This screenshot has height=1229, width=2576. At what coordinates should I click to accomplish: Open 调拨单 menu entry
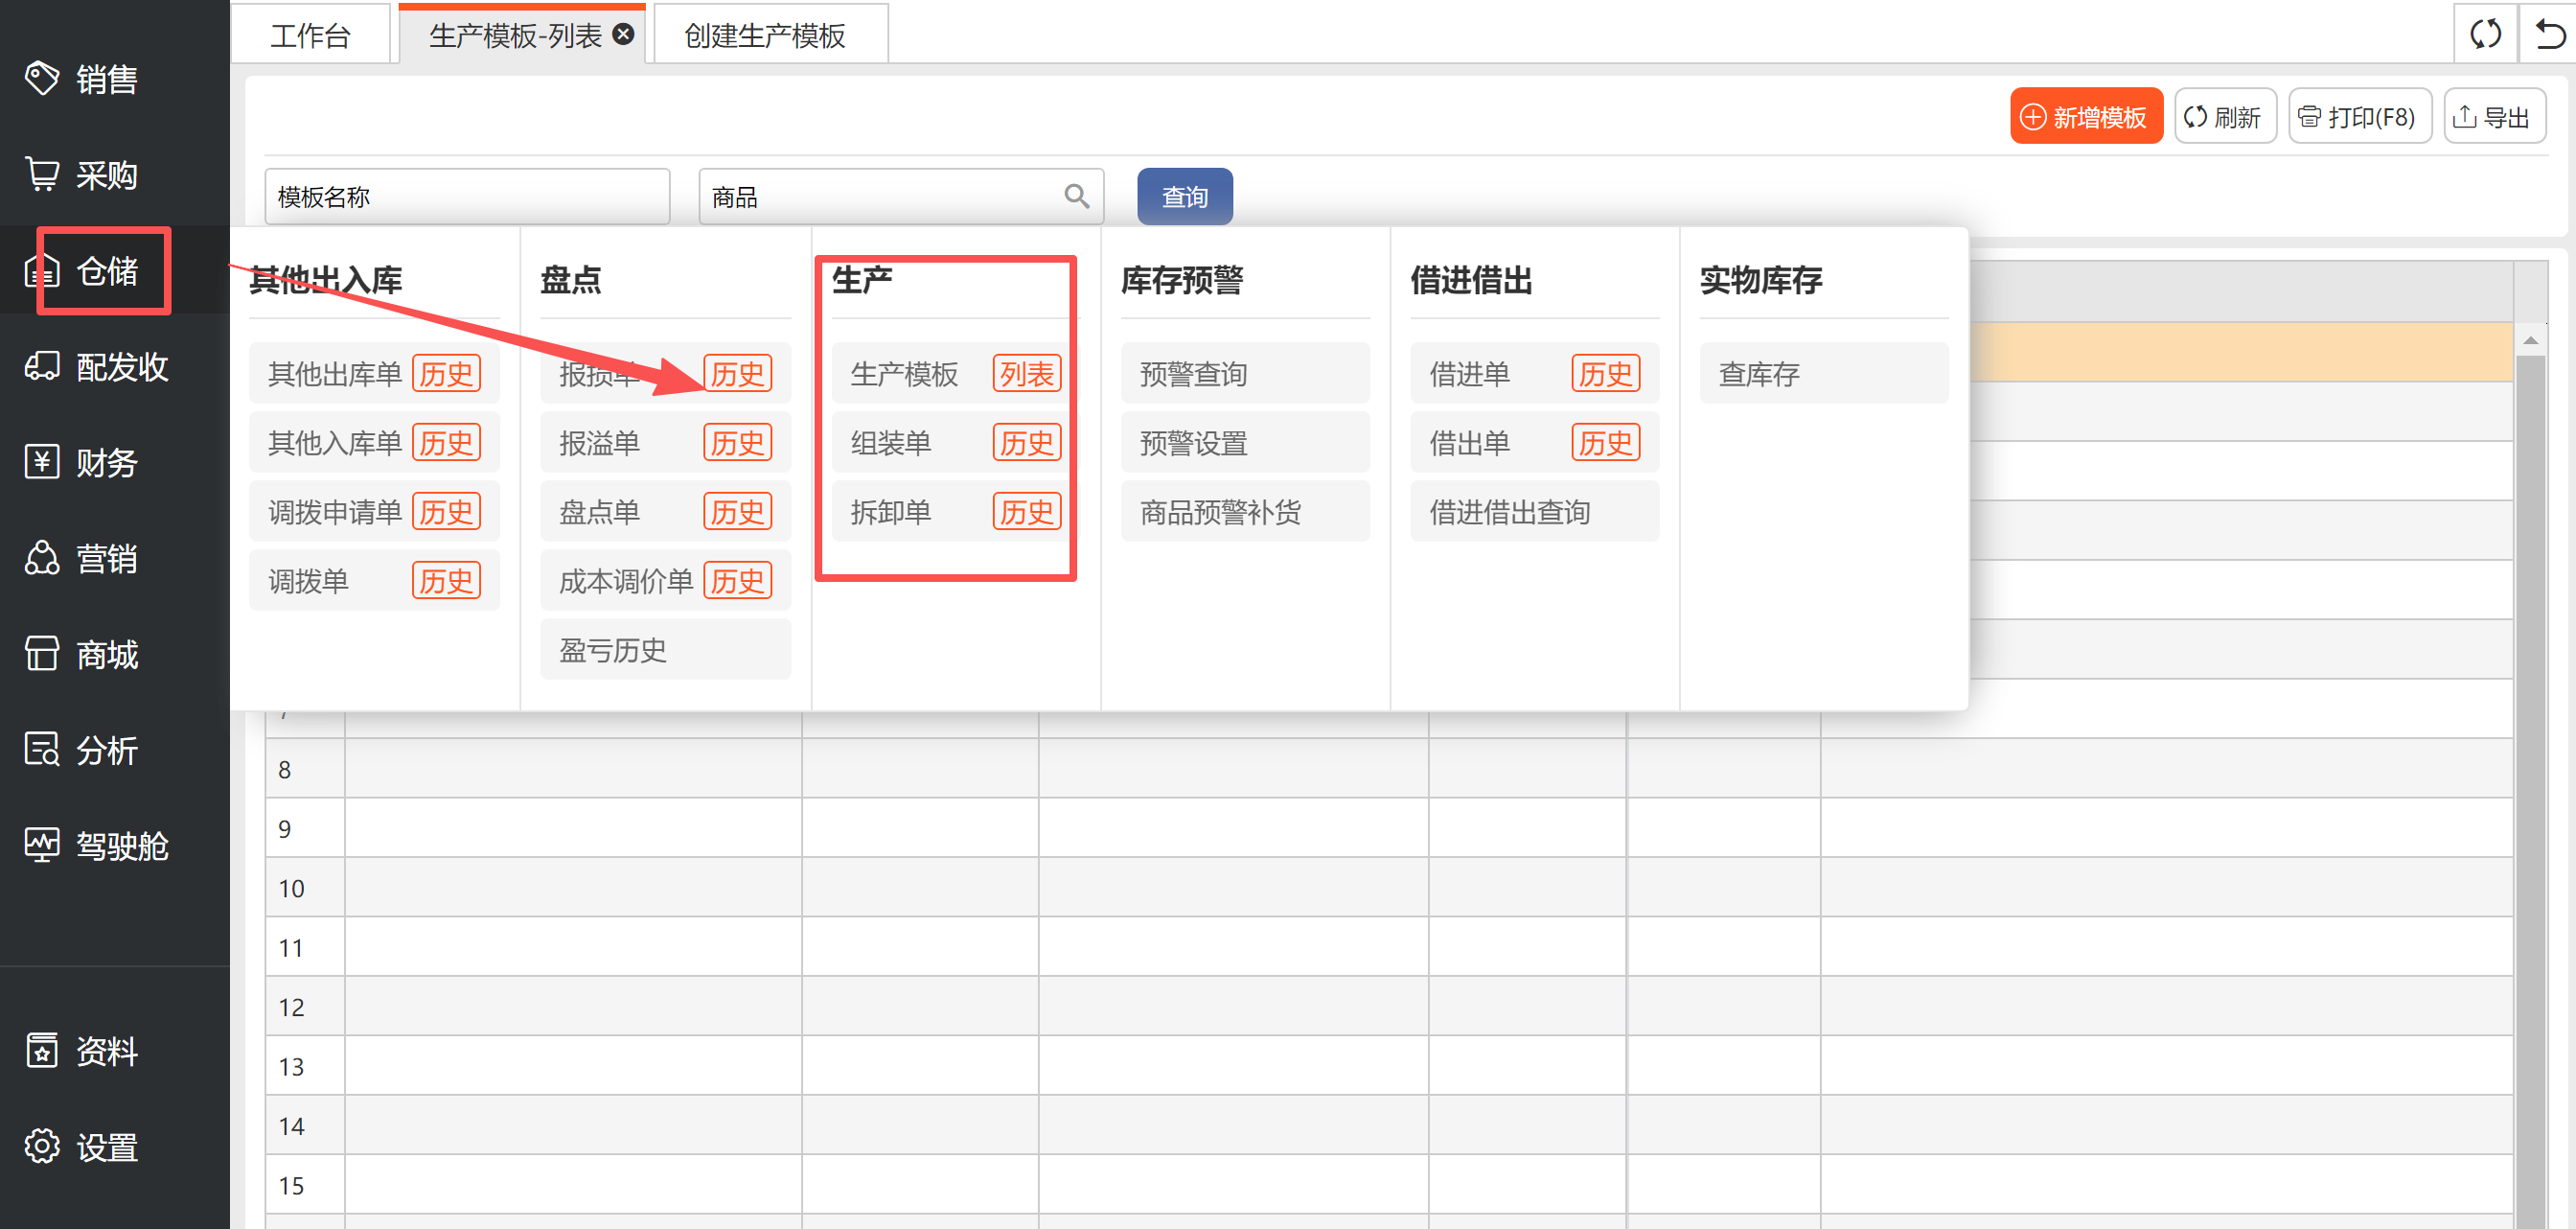308,581
